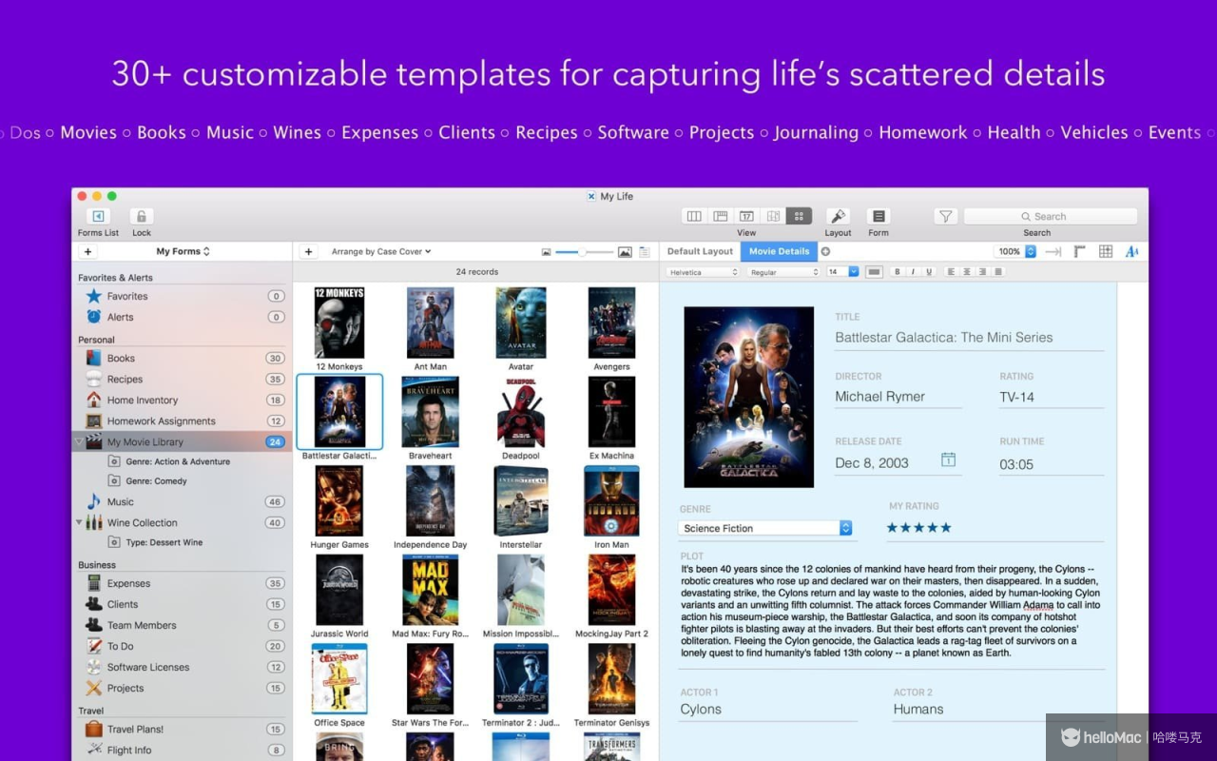Switch to calendar view
This screenshot has height=761, width=1217.
(746, 217)
